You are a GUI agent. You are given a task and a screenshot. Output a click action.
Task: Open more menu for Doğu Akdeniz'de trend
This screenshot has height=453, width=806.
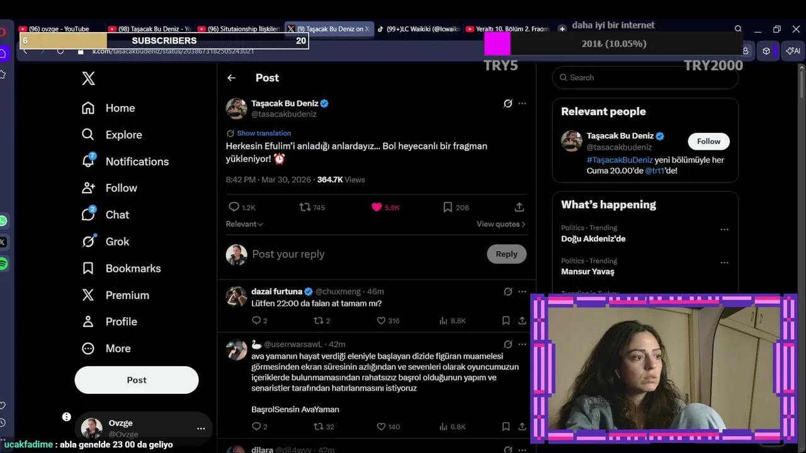(x=724, y=230)
